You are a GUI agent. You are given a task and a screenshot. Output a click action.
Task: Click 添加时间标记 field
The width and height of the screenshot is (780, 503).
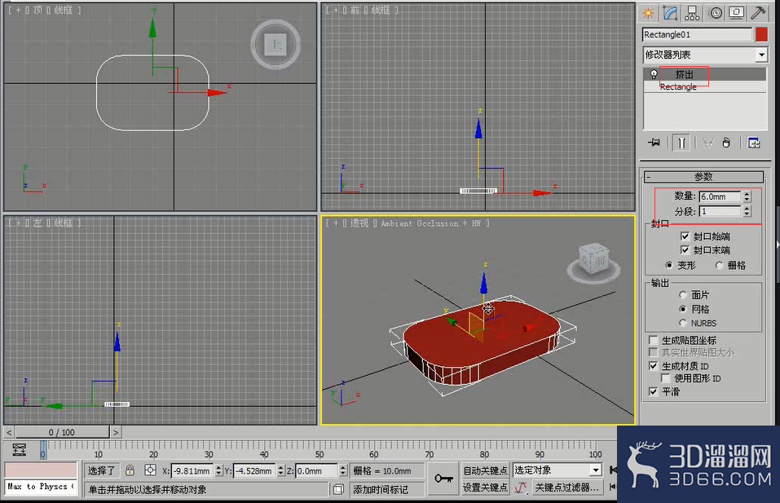click(x=387, y=490)
